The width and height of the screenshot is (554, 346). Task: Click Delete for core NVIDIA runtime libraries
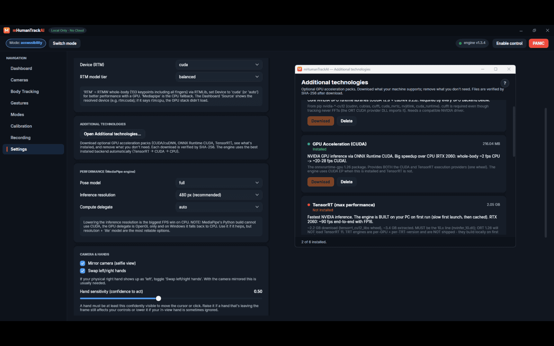[347, 121]
